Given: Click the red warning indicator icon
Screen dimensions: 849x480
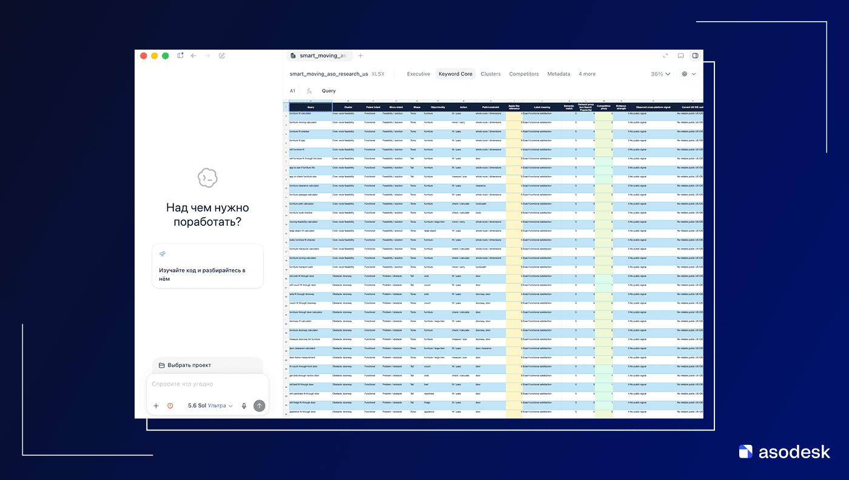Looking at the screenshot, I should pyautogui.click(x=170, y=406).
